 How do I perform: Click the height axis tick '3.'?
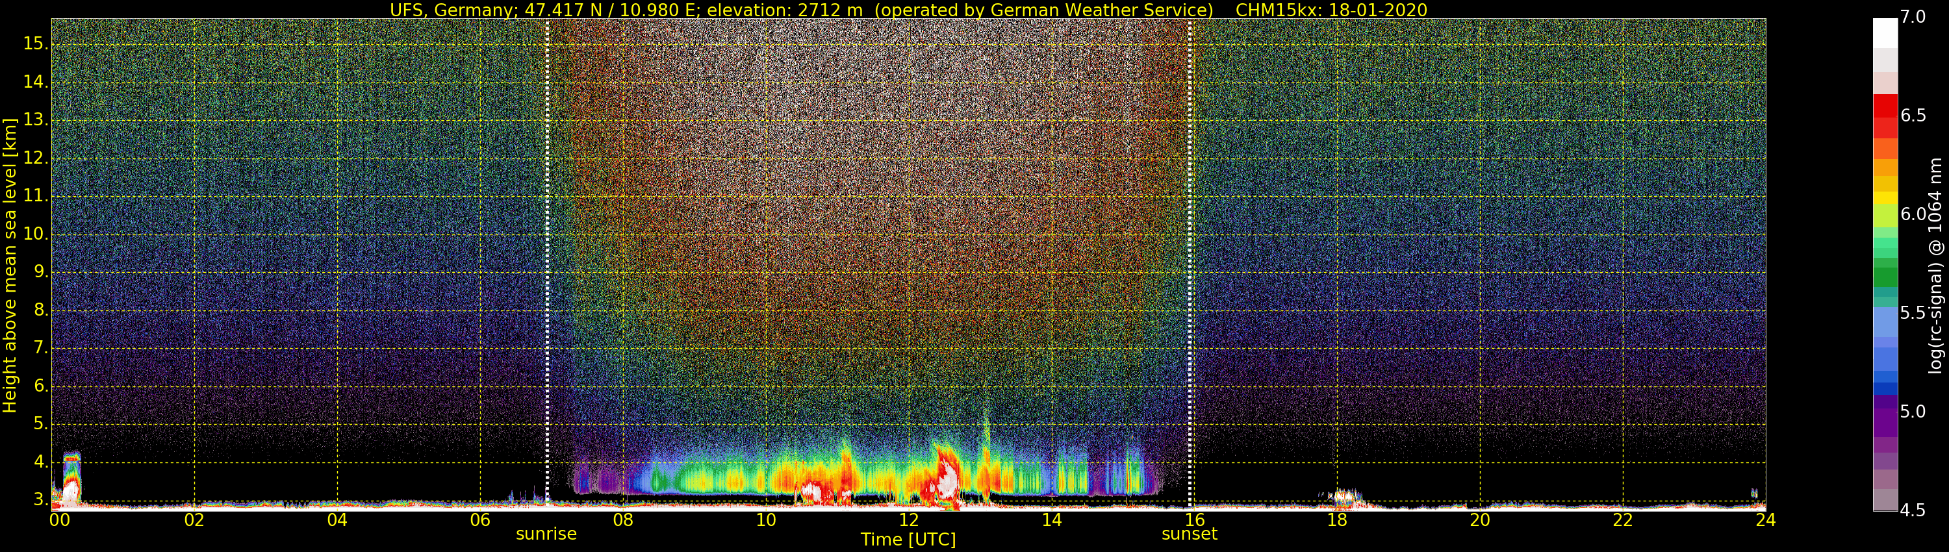(41, 500)
